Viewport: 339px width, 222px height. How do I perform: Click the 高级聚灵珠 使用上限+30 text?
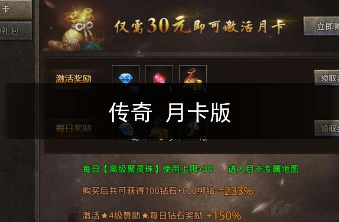click(x=147, y=169)
